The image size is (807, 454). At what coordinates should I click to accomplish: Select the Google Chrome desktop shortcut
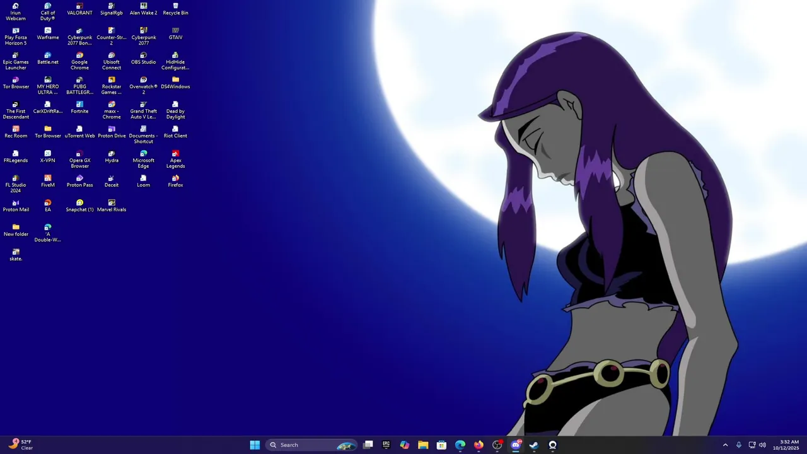tap(79, 61)
